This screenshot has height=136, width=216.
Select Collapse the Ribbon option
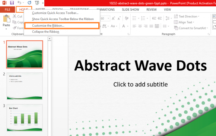[x=45, y=31]
